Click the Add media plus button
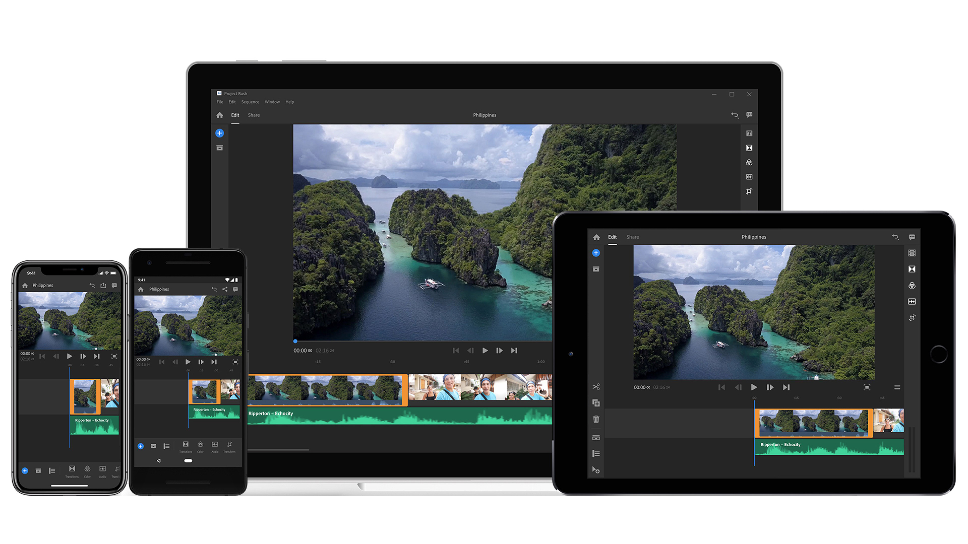Image resolution: width=968 pixels, height=544 pixels. [220, 133]
